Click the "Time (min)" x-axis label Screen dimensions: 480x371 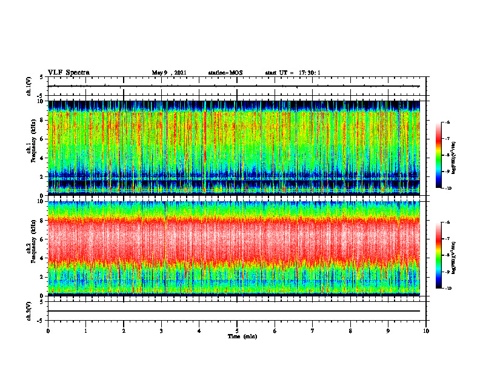[x=242, y=336]
